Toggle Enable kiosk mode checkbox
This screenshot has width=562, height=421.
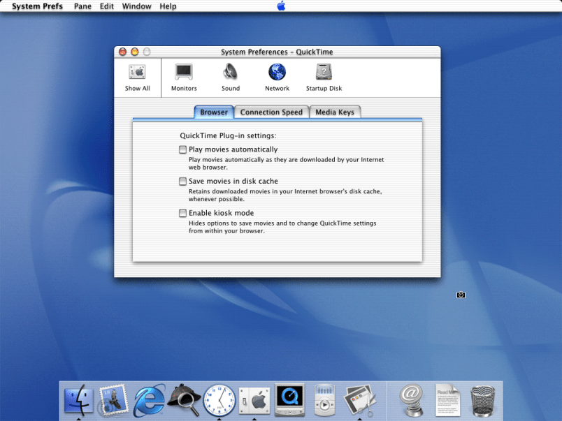coord(183,213)
